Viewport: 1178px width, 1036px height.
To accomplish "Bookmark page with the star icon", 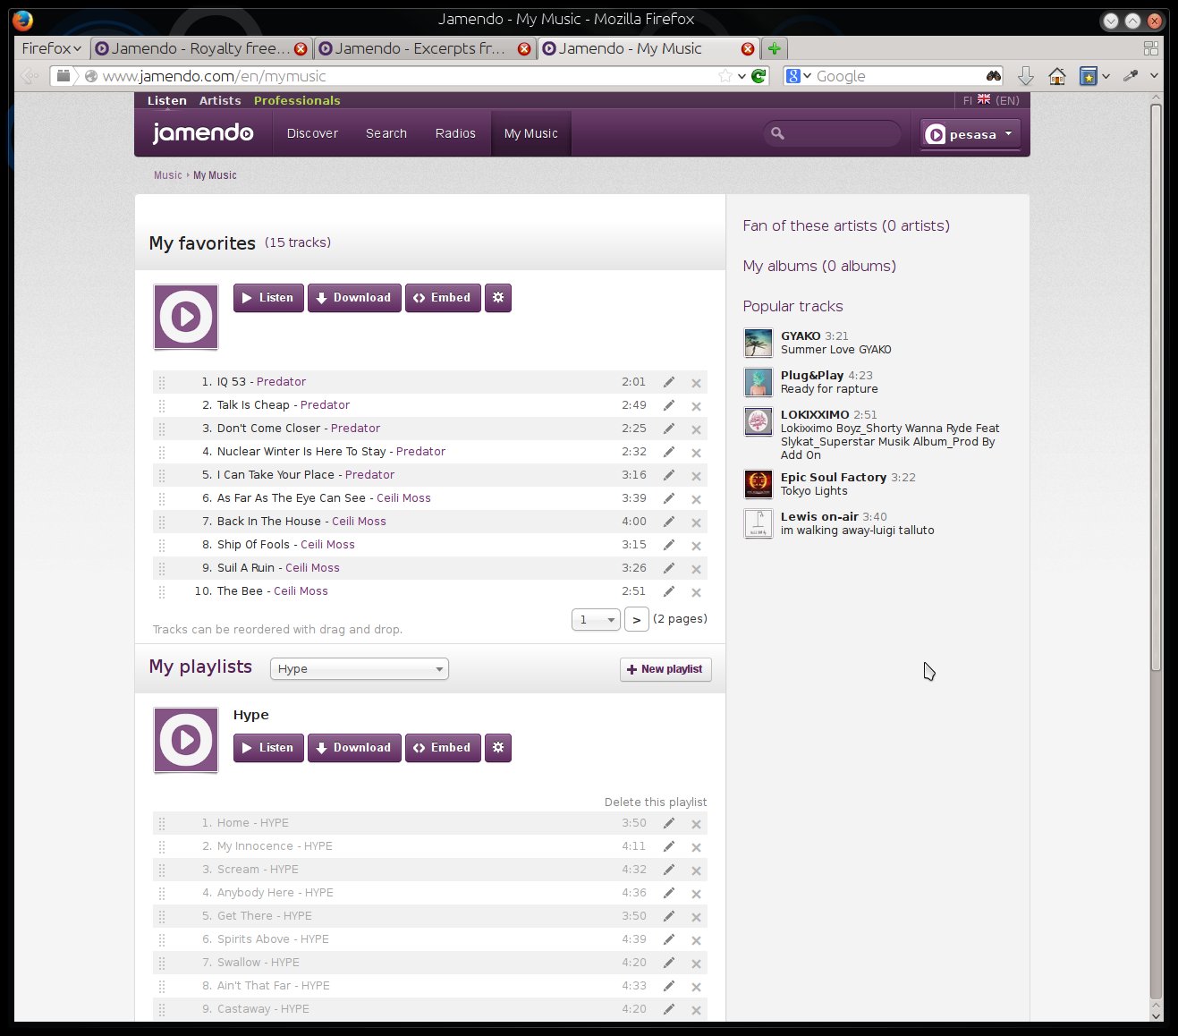I will point(725,76).
